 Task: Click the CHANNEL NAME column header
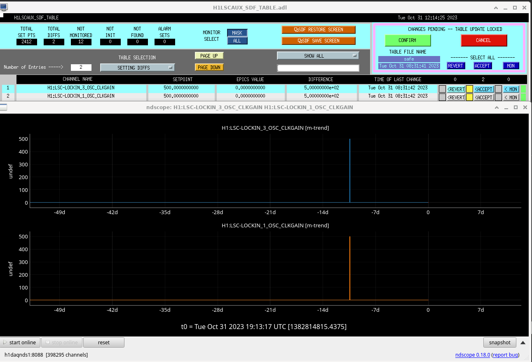[x=77, y=79]
